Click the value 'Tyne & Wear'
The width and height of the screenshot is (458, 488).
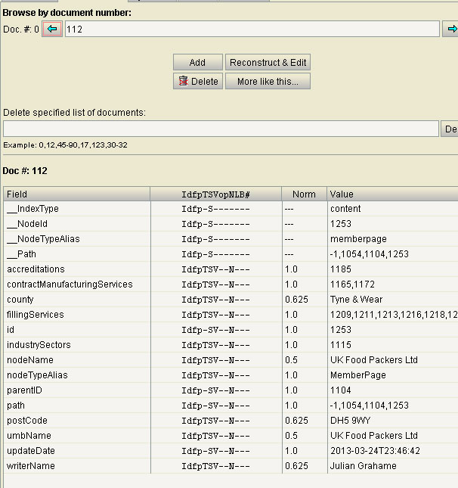pyautogui.click(x=356, y=300)
